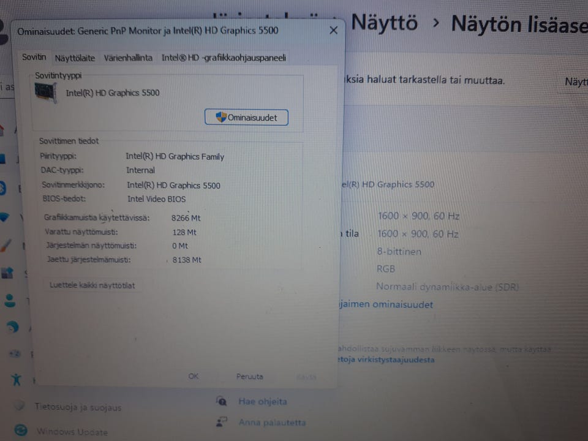Click the top 1600 × 900, 60 Hz value
The height and width of the screenshot is (441, 588).
coord(418,216)
